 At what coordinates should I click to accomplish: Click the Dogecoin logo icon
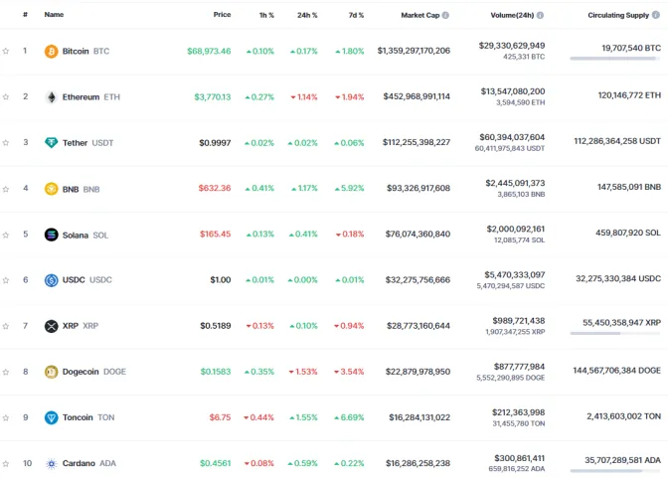tap(52, 372)
